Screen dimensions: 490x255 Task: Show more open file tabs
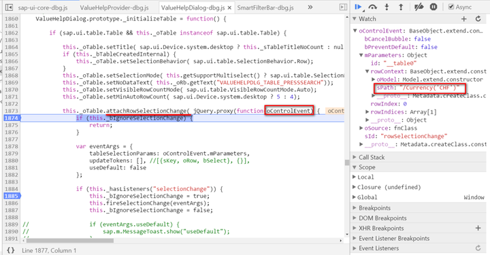pos(310,7)
